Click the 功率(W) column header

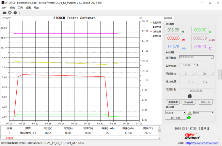click(88, 128)
